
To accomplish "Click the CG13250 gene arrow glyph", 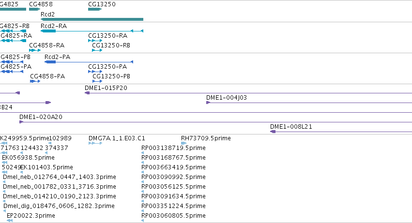I will click(x=95, y=9).
